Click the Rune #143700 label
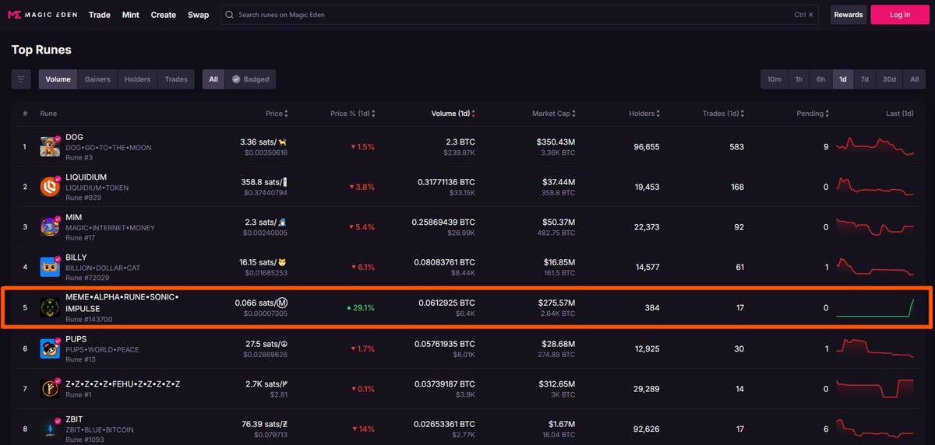The image size is (935, 445). click(x=89, y=319)
